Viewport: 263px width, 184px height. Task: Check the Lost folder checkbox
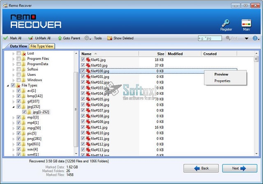click(18, 53)
